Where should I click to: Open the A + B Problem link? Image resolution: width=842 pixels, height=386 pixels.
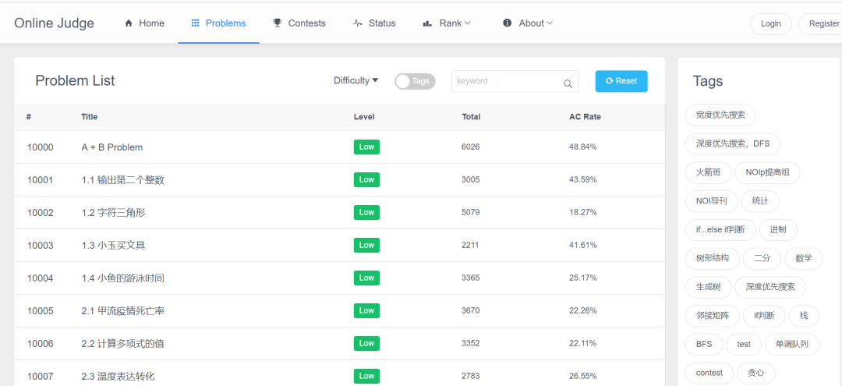click(x=112, y=147)
